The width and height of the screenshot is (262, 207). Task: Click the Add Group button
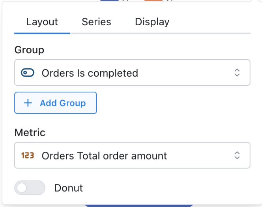(56, 103)
